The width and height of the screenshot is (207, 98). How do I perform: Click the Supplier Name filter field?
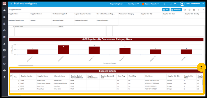(x=19, y=15)
